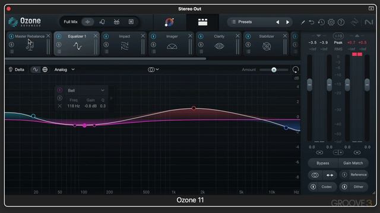Link the output gain faders

pyautogui.click(x=357, y=153)
